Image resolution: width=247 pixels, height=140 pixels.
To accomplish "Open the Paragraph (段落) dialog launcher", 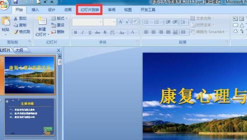I will point(227,41).
